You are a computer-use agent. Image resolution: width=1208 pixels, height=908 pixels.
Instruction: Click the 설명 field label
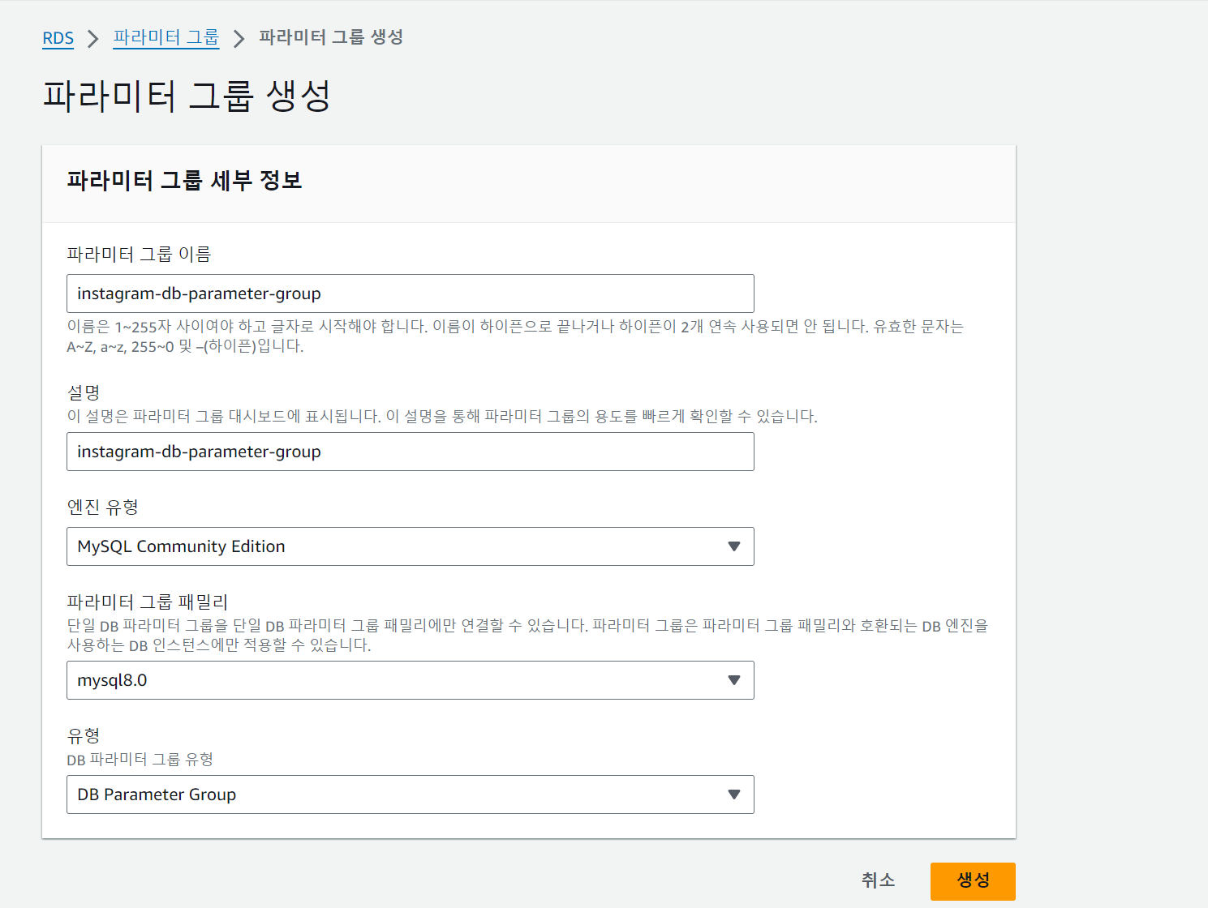tap(84, 392)
